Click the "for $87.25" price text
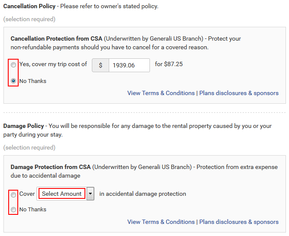The width and height of the screenshot is (289, 236). pyautogui.click(x=169, y=64)
